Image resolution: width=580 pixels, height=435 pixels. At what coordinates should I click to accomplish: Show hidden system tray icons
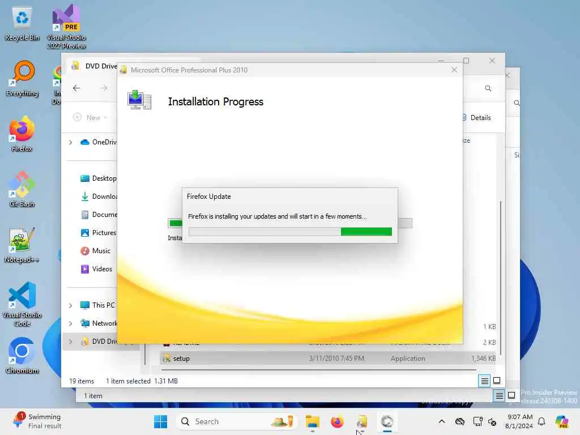[442, 421]
